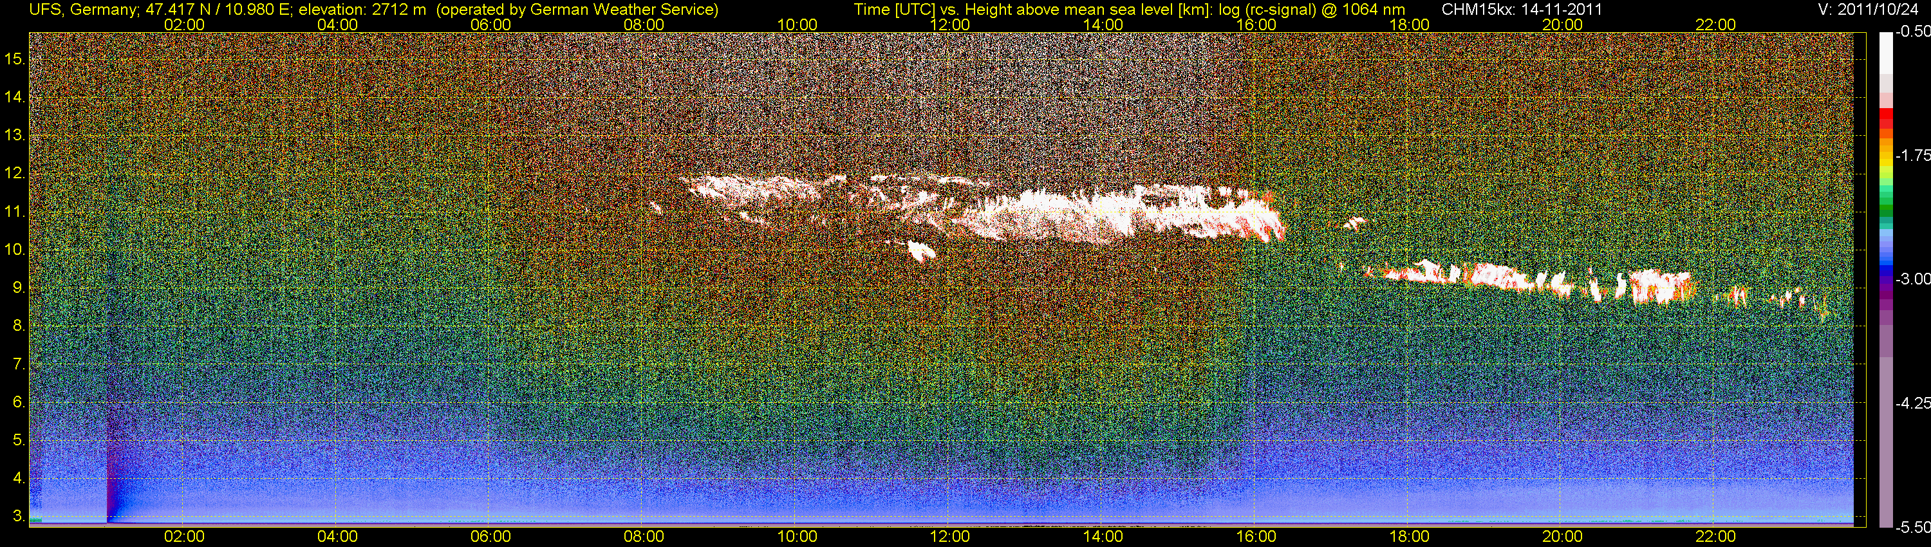Viewport: 1931px width, 547px height.
Task: Pick "12:00" on the bottom time axis
Action: point(950,537)
